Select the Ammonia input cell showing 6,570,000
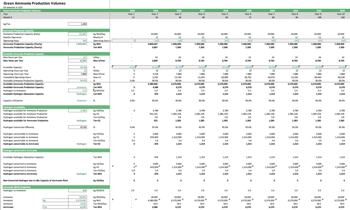 coord(78,200)
